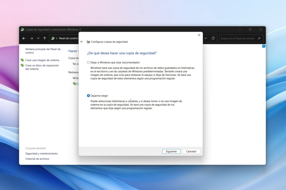Click the forward navigation arrow
This screenshot has width=286, height=190.
pos(31,38)
